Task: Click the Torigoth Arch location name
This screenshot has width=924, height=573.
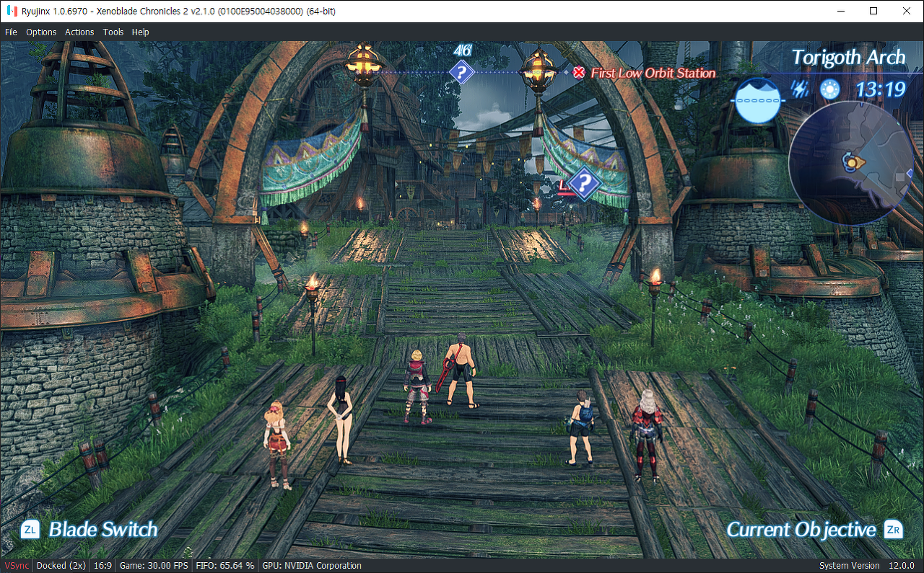Action: tap(849, 58)
